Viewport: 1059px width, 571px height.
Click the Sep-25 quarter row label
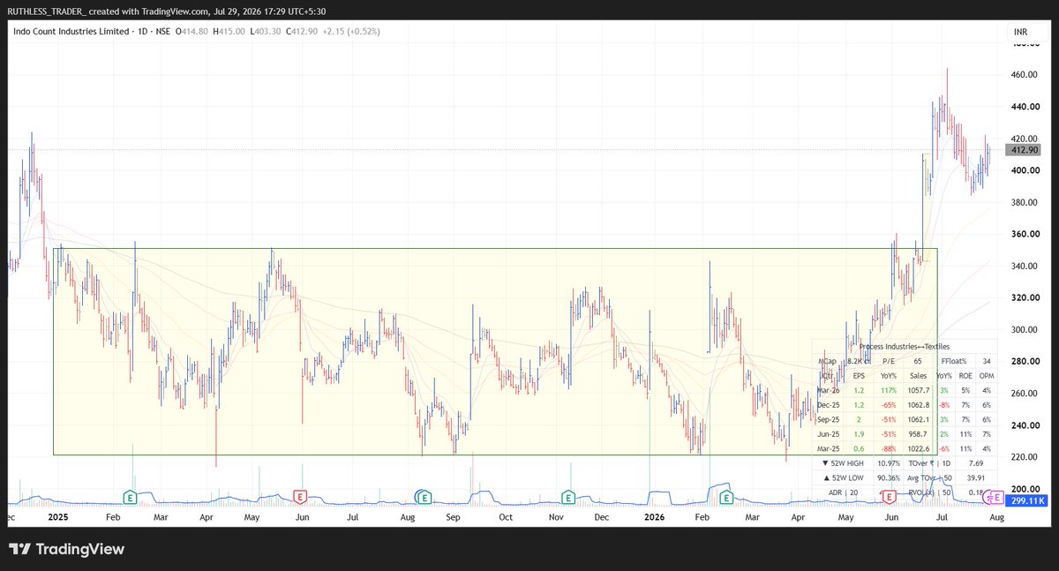tap(829, 419)
